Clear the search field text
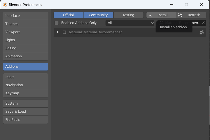 203,23
